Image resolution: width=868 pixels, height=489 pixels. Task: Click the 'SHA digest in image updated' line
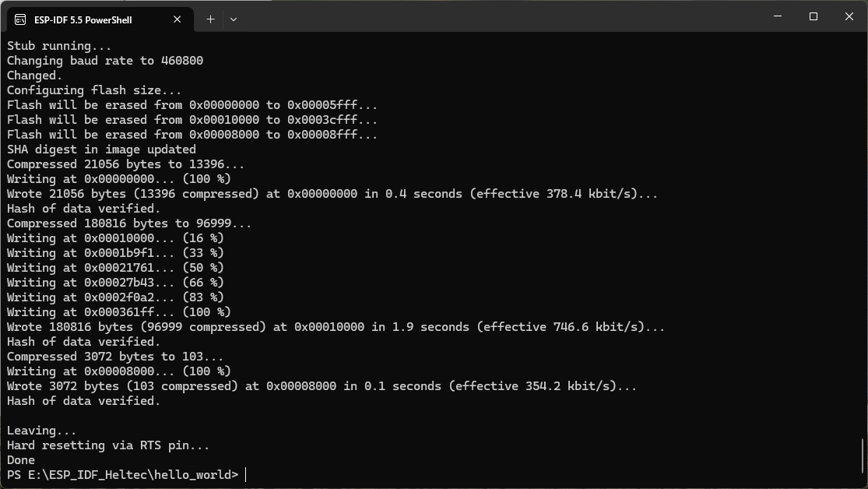pos(101,150)
